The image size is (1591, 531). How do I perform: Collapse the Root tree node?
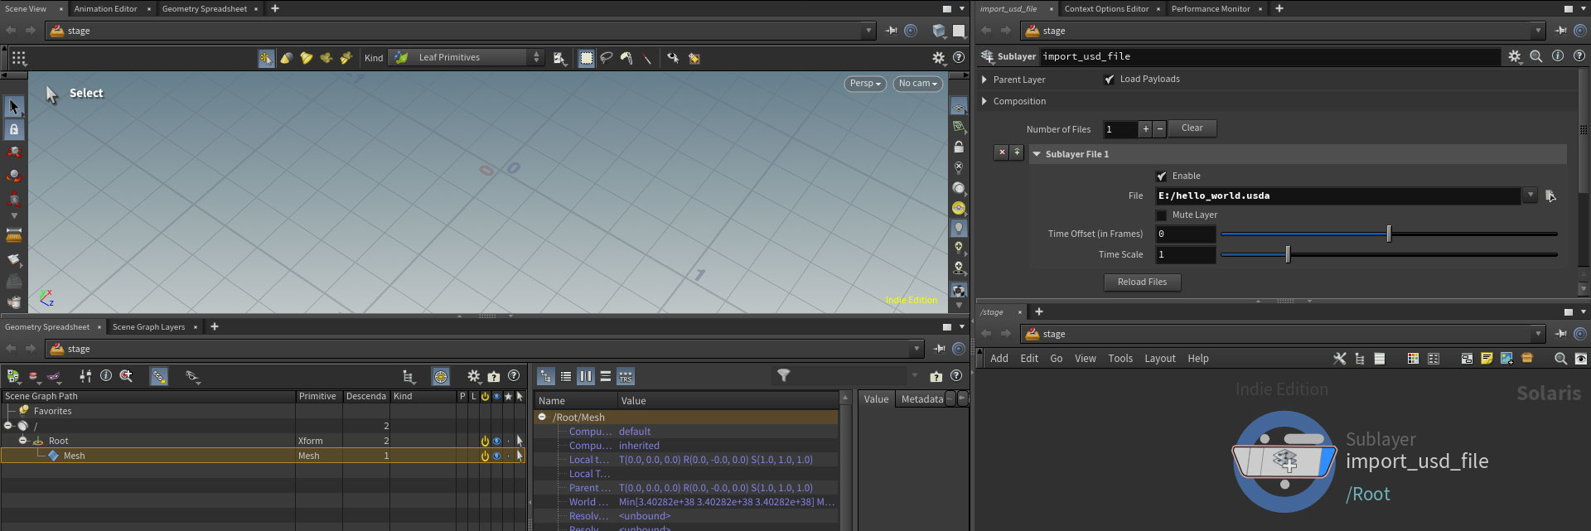22,441
